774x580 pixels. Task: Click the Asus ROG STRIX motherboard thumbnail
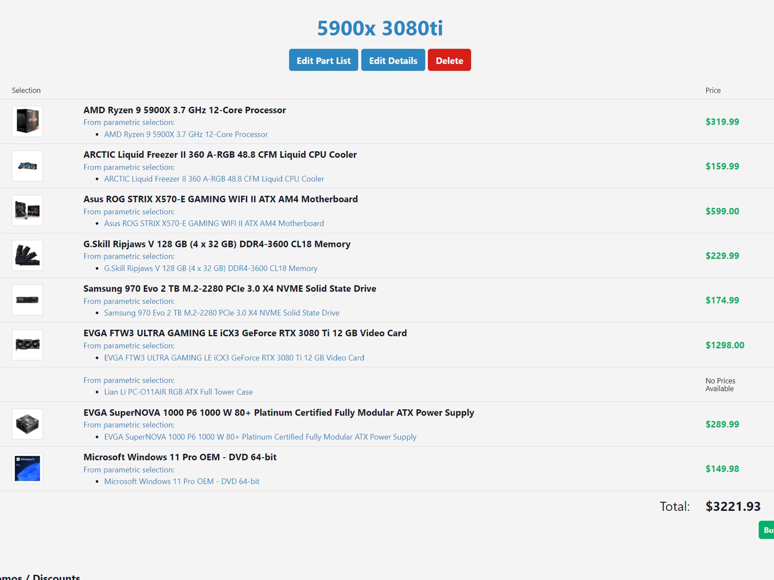point(27,210)
